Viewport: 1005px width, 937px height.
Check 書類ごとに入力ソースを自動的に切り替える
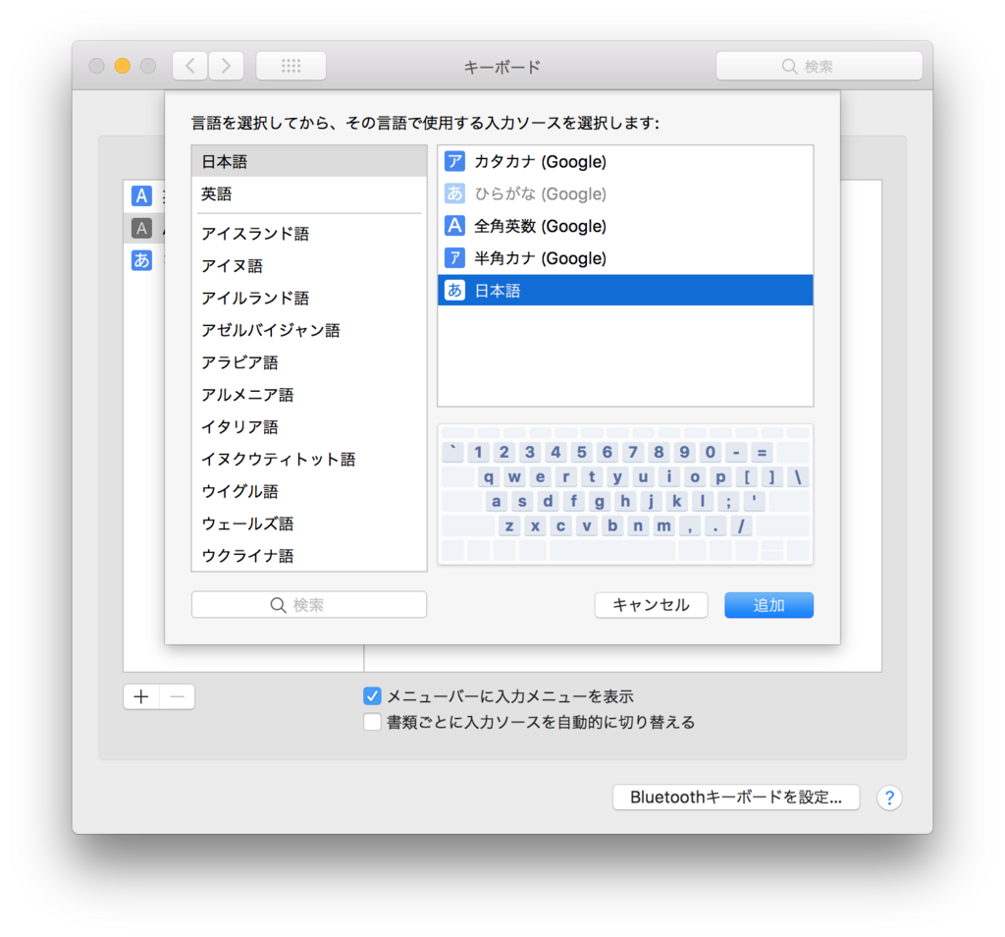click(x=372, y=721)
